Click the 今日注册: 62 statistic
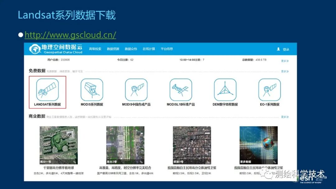 125,60
